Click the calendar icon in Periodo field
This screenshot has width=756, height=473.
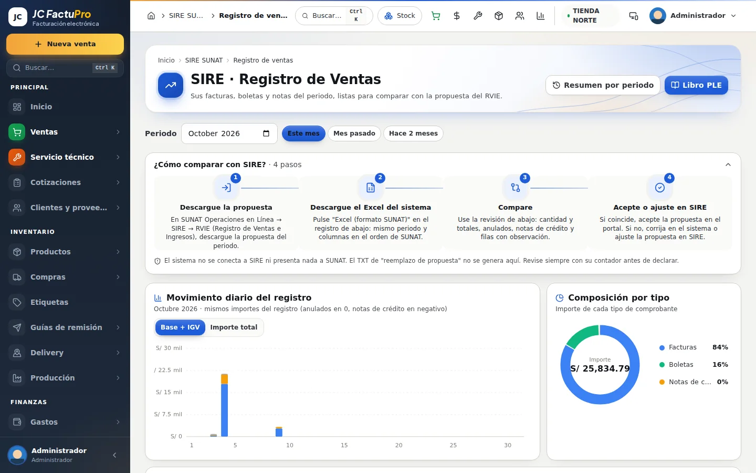(266, 133)
